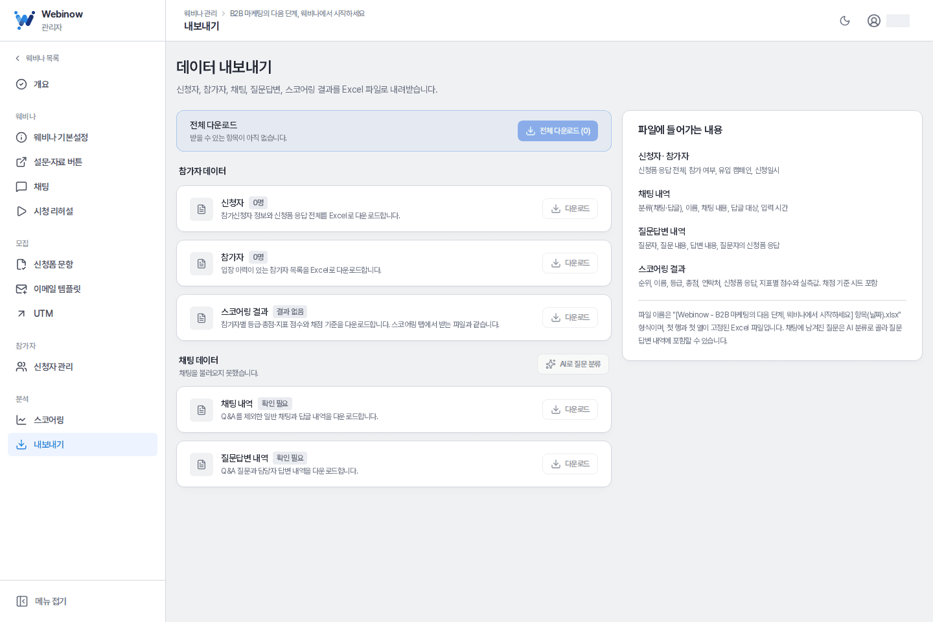Image resolution: width=933 pixels, height=622 pixels.
Task: Click the file icon in the 질문답변 내역 row
Action: click(x=202, y=465)
